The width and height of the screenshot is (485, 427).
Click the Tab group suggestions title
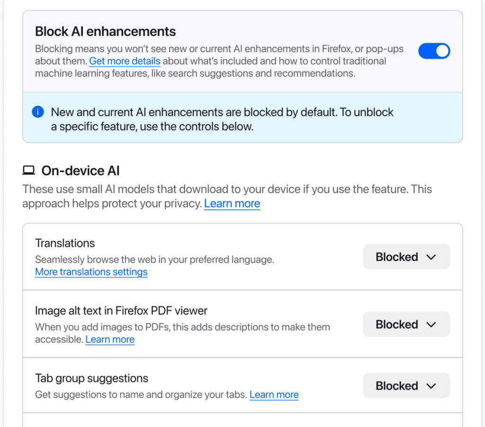click(91, 379)
